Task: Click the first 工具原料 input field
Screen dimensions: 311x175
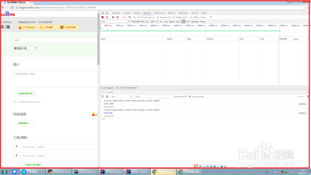Action: click(x=59, y=147)
